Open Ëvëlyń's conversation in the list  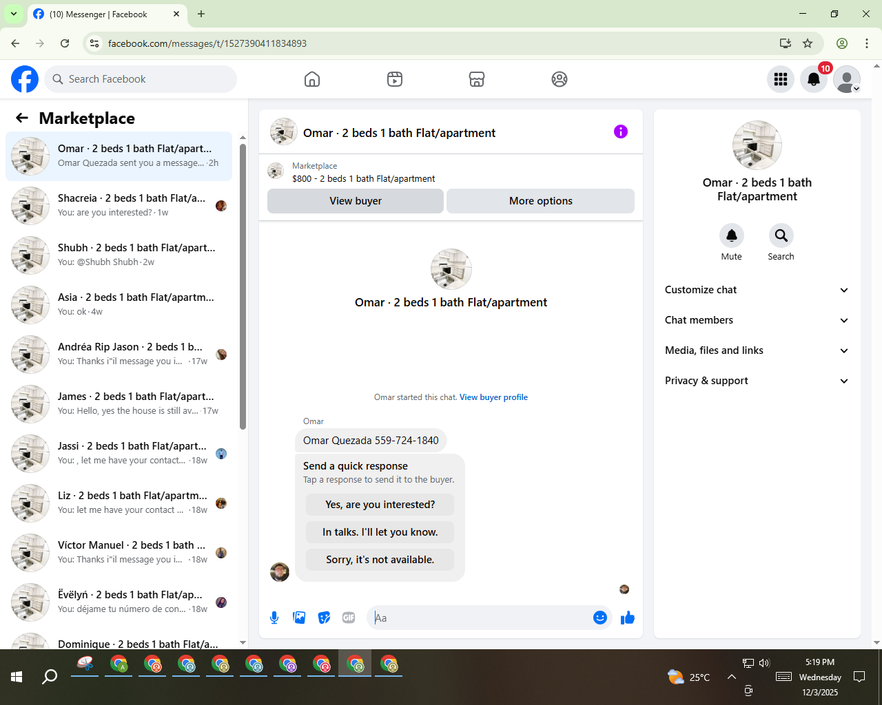(x=119, y=602)
